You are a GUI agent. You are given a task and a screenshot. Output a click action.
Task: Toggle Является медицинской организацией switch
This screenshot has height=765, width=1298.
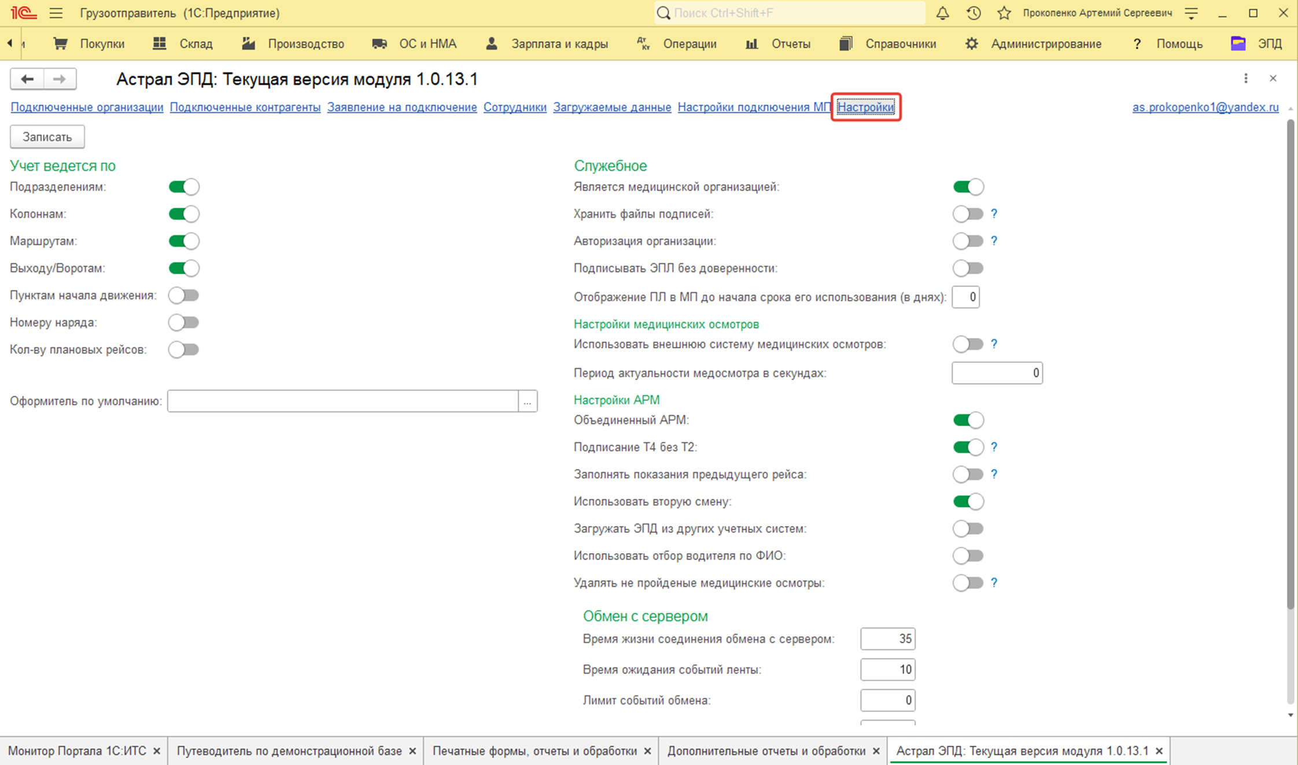968,187
